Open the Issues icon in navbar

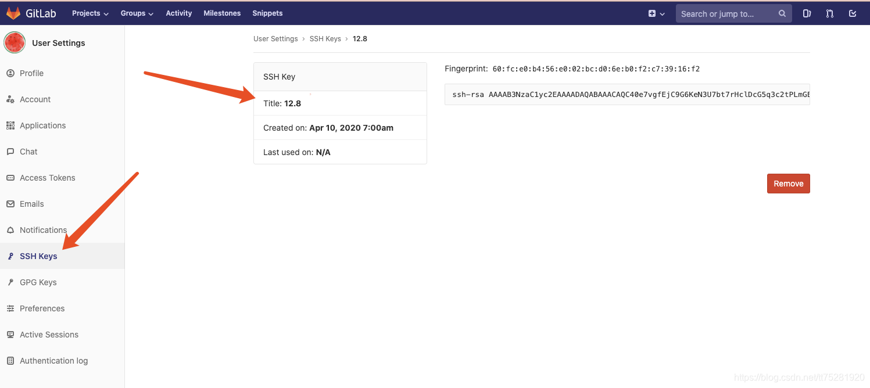807,13
